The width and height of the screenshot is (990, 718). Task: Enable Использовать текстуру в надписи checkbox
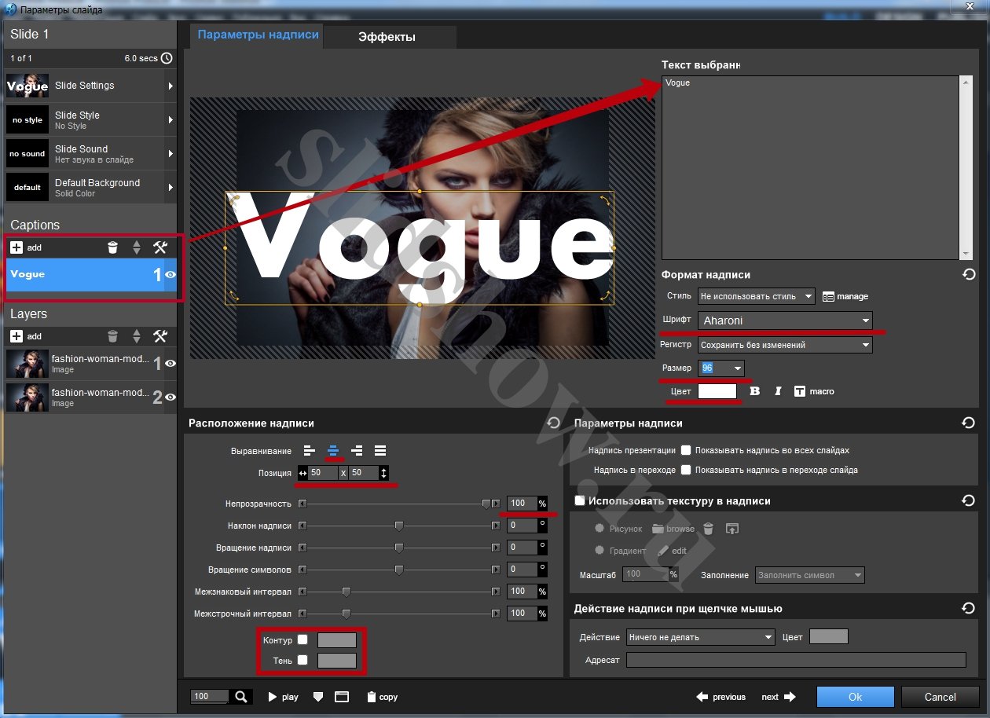coord(581,501)
